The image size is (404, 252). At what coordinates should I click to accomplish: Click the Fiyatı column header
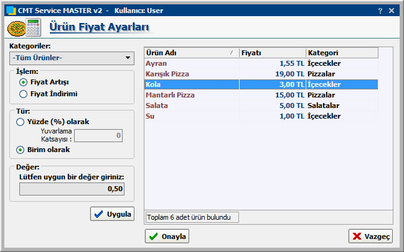tap(272, 53)
